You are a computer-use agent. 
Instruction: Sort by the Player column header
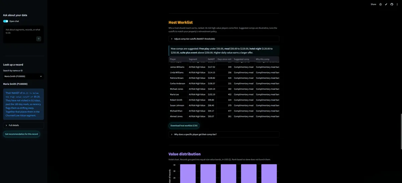click(x=178, y=59)
